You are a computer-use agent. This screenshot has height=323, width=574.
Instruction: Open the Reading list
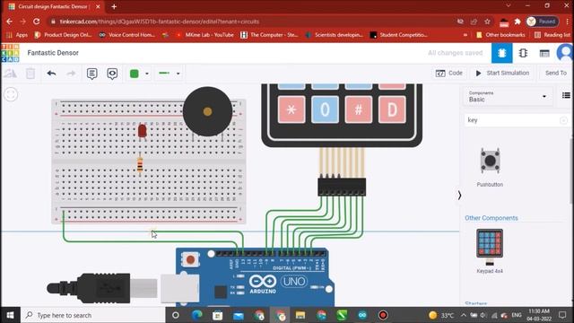point(552,35)
